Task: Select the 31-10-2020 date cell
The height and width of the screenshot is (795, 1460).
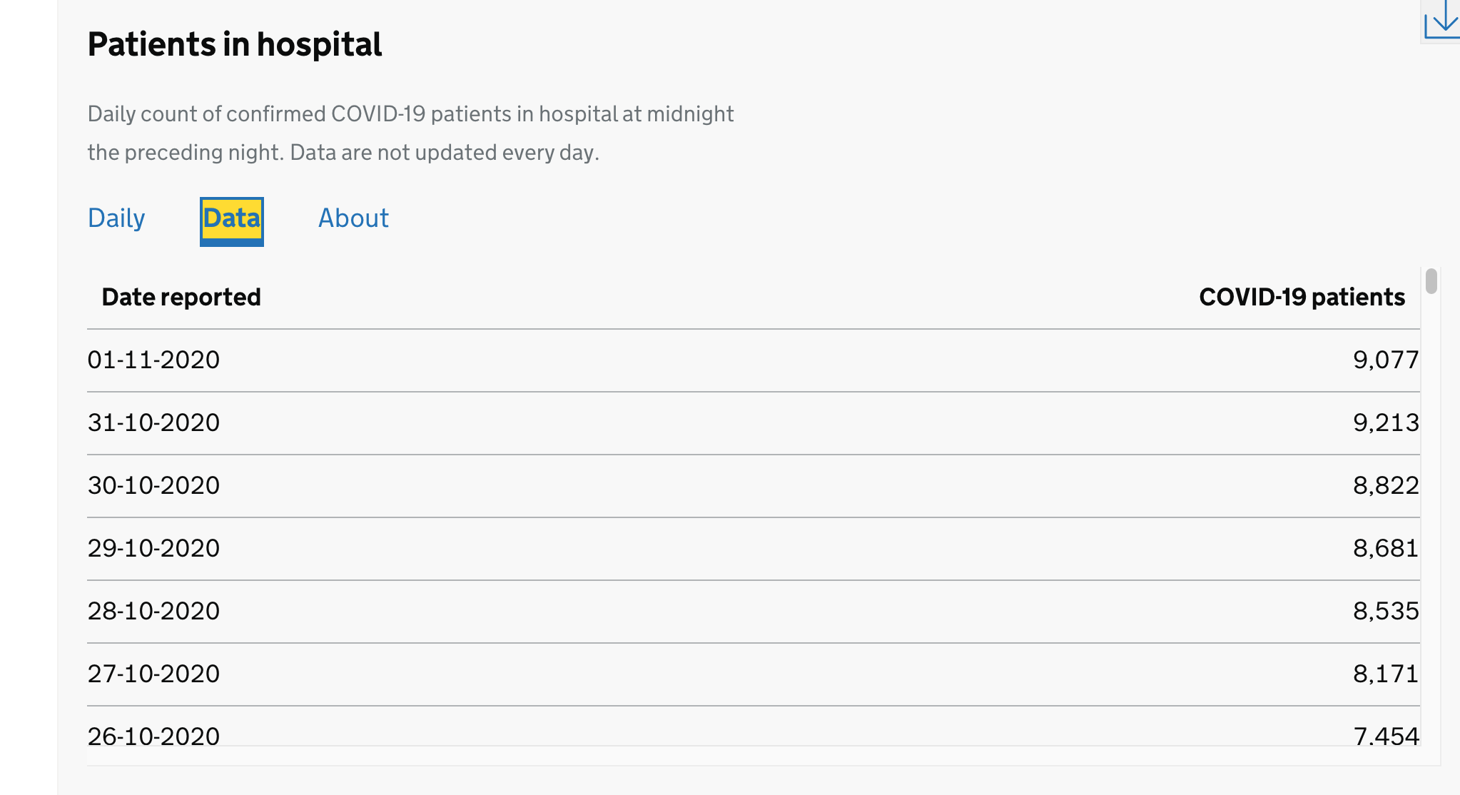Action: tap(153, 422)
